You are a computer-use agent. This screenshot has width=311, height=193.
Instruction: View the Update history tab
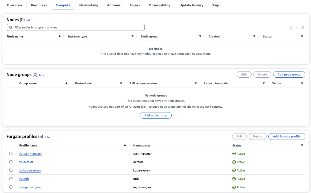click(x=191, y=5)
